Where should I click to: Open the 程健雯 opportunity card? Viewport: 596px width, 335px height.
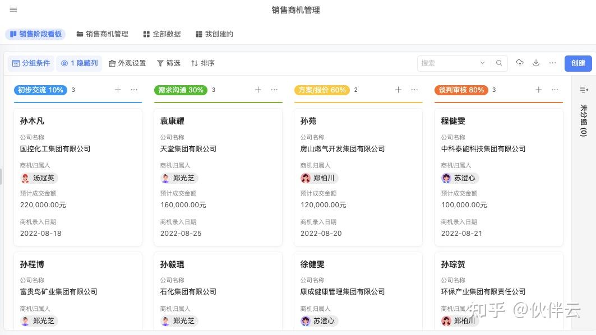tap(498, 178)
